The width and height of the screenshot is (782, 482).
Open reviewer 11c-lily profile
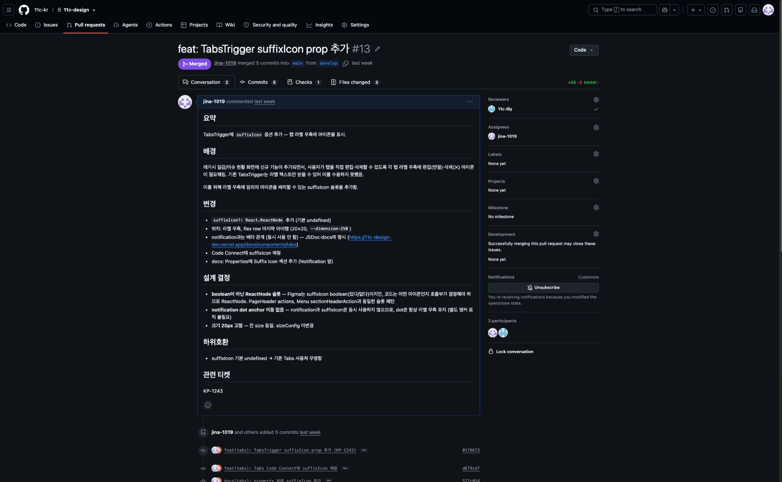coord(505,109)
